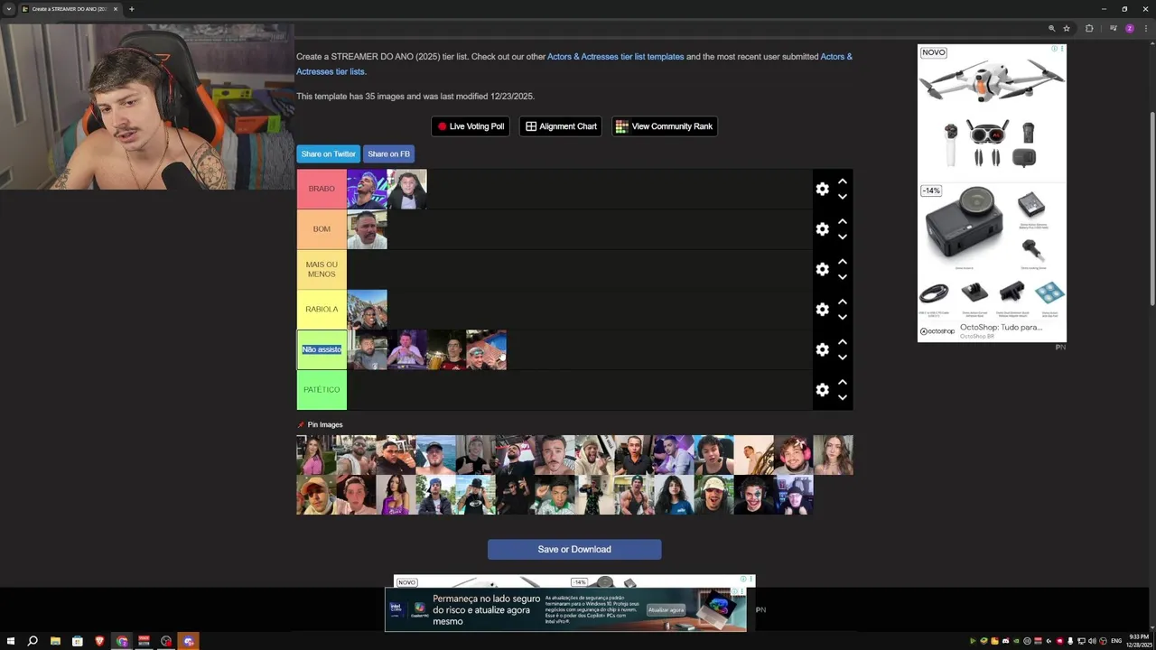Open settings gear for RABIOLA tier
Viewport: 1156px width, 650px height.
coord(822,309)
